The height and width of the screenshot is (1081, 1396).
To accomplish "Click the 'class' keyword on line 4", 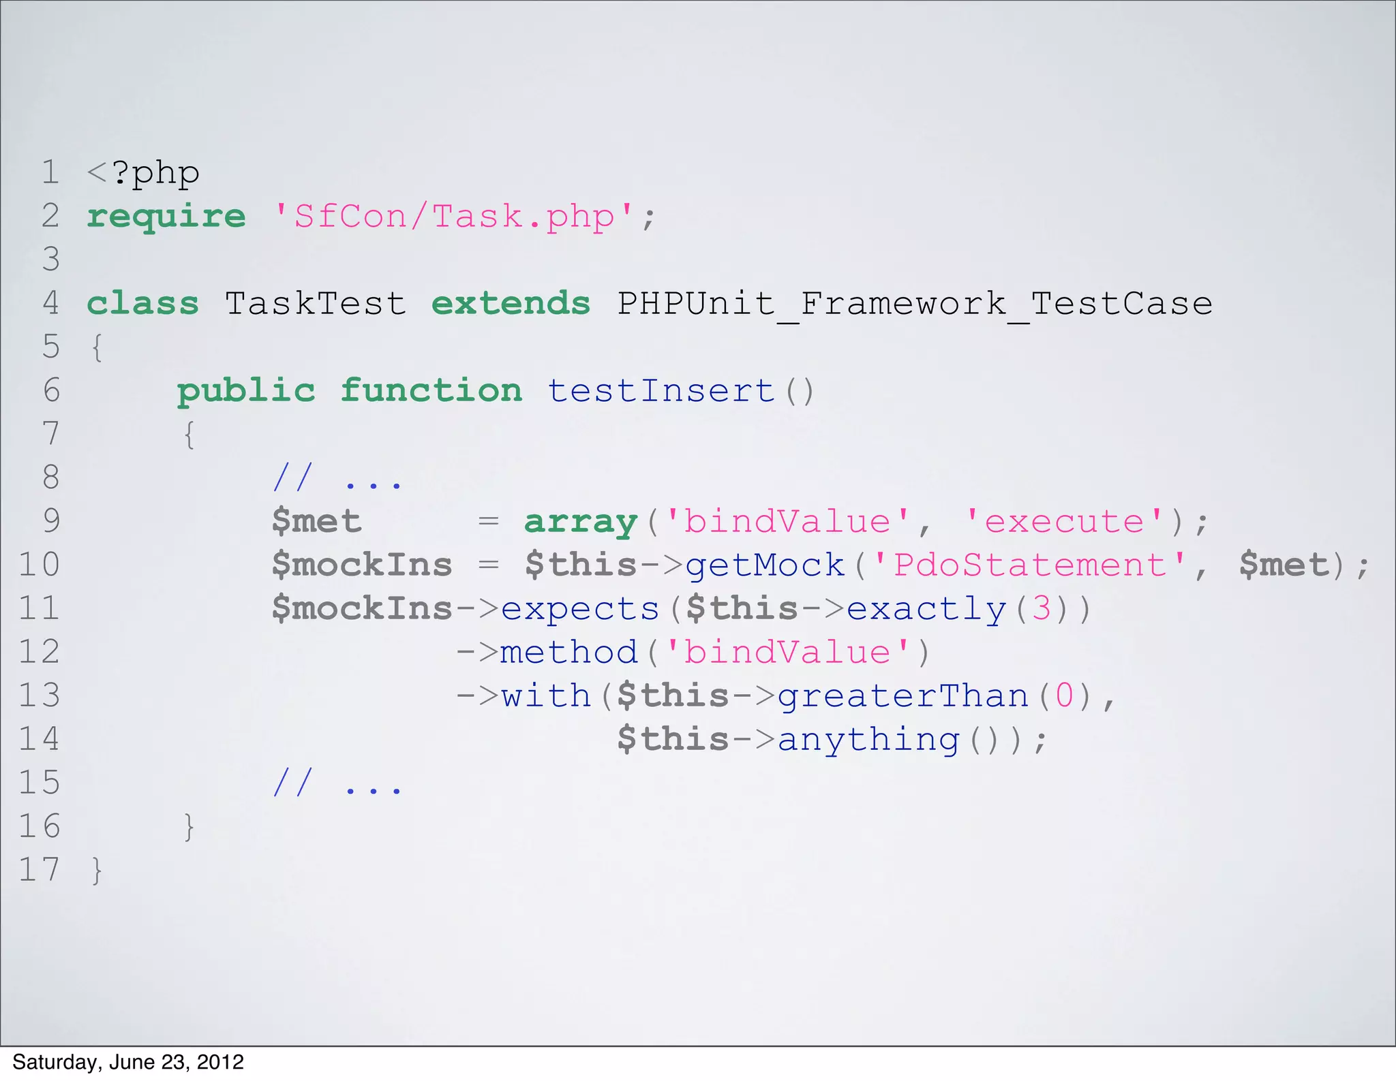I will (143, 303).
